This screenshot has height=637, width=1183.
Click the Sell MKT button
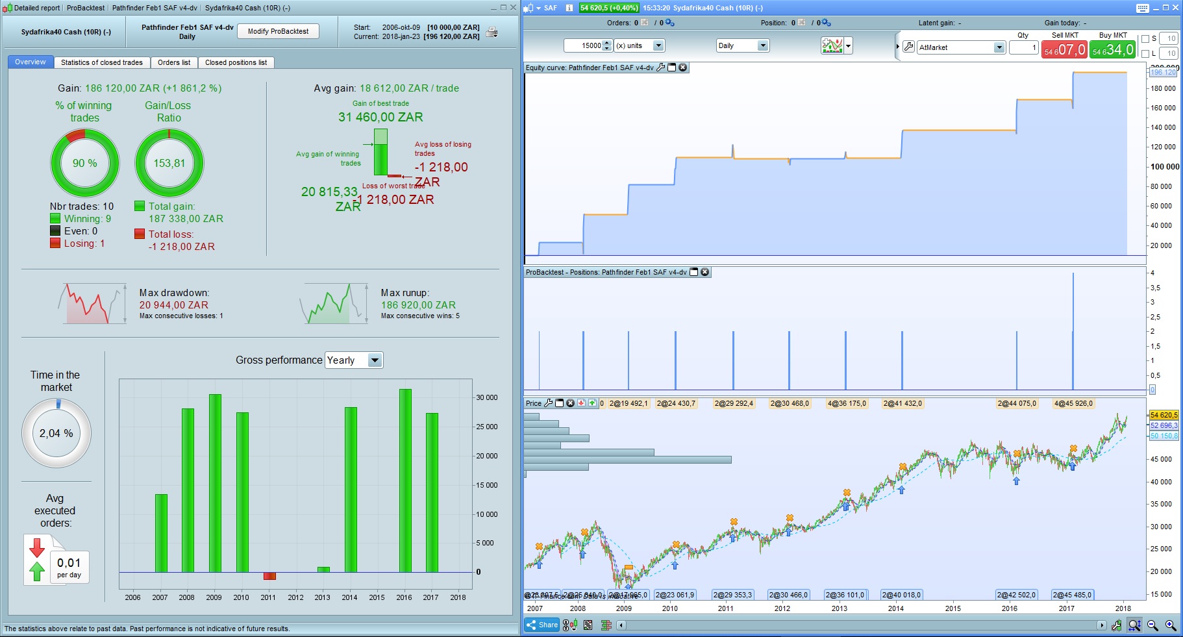point(1064,49)
